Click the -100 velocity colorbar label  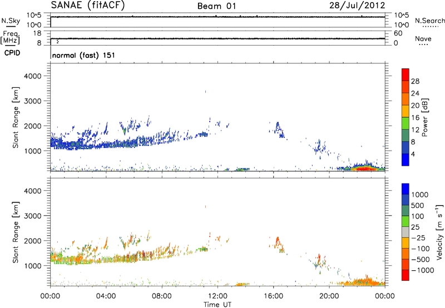pos(421,249)
